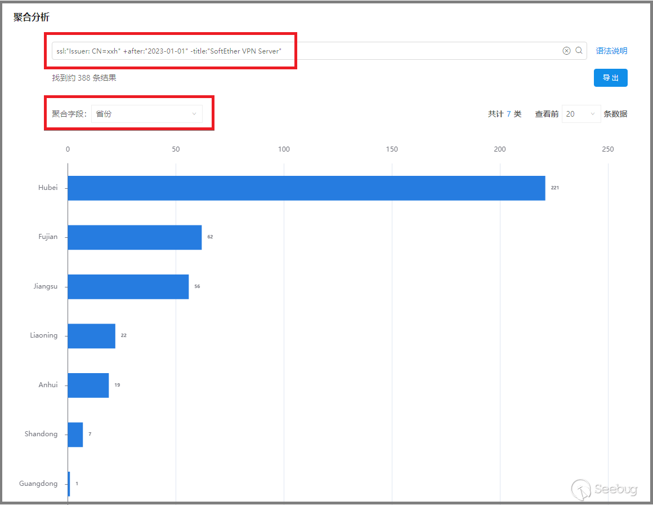
Task: Clear the search query with the X icon
Action: pyautogui.click(x=566, y=51)
